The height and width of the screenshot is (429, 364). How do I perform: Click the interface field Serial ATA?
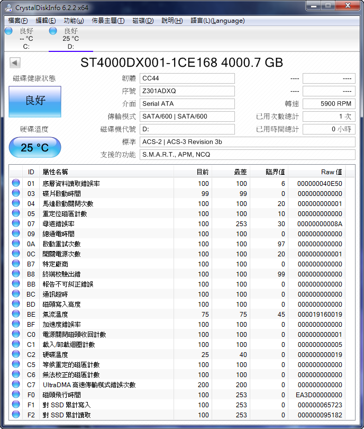187,104
